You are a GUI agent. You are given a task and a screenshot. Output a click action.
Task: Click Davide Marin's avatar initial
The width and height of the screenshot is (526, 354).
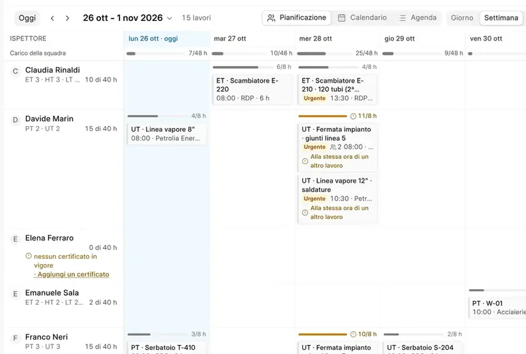point(15,120)
